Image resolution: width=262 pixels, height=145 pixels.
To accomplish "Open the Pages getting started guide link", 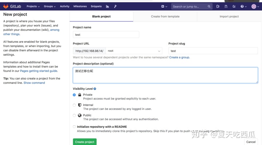I will [x=39, y=71].
